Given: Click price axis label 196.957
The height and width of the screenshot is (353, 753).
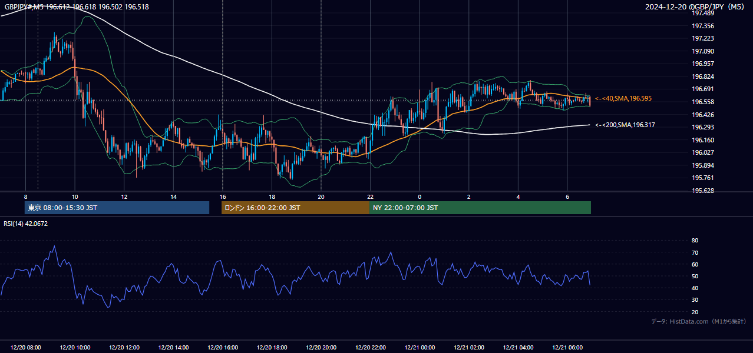Looking at the screenshot, I should (x=702, y=64).
